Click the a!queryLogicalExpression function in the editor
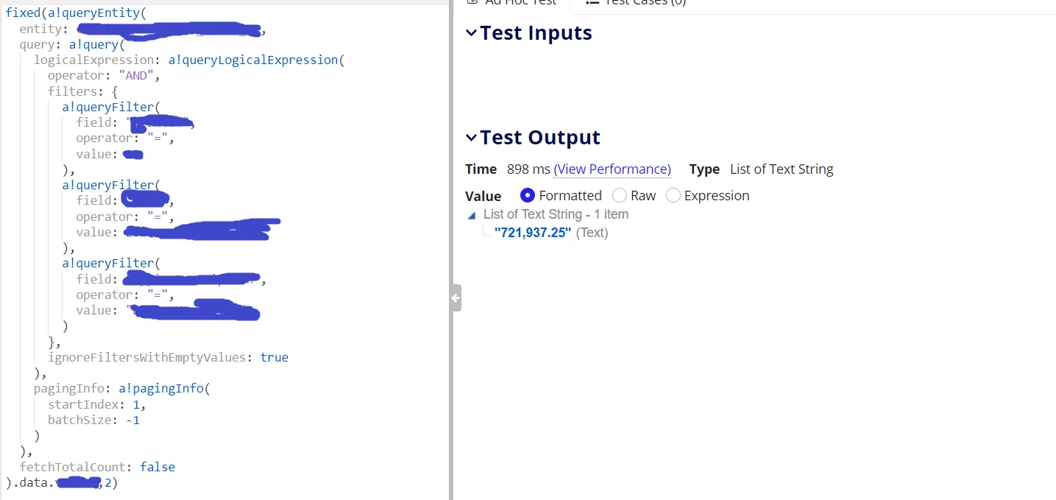 pyautogui.click(x=252, y=60)
